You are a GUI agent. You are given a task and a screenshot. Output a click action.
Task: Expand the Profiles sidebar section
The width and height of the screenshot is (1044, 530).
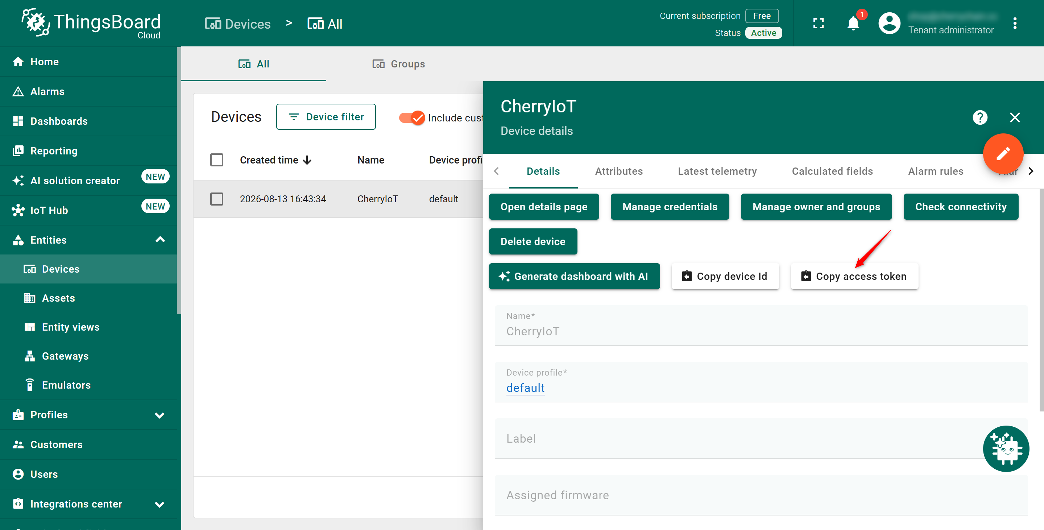[159, 415]
